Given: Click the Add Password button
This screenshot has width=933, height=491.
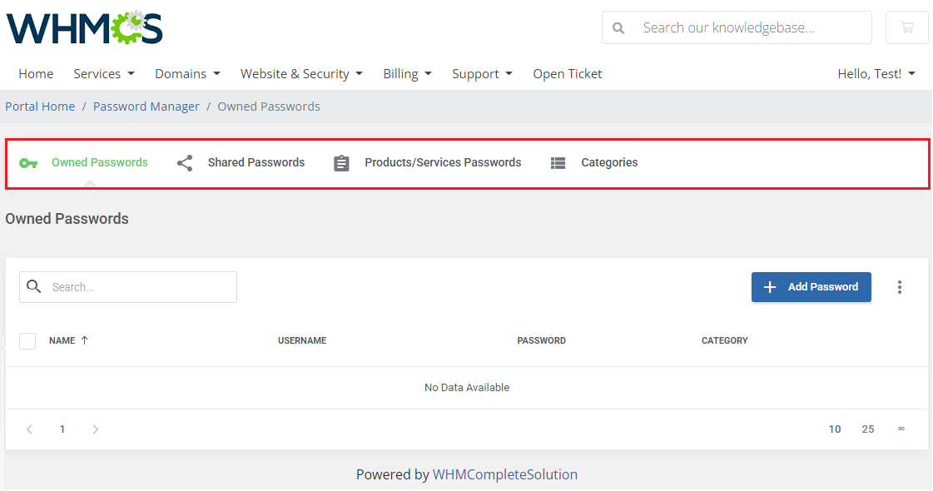Looking at the screenshot, I should (811, 287).
